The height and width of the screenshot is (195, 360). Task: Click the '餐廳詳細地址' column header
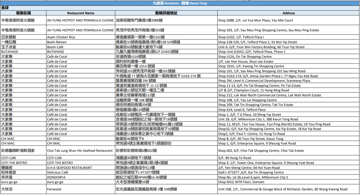pos(166,13)
